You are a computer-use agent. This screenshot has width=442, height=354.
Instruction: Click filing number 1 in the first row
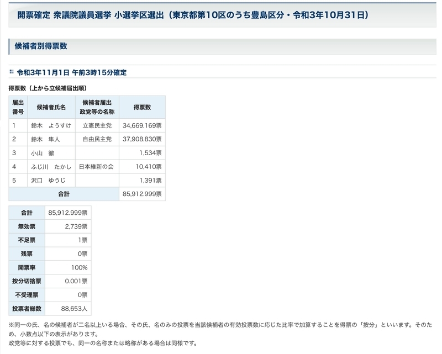tap(14, 125)
